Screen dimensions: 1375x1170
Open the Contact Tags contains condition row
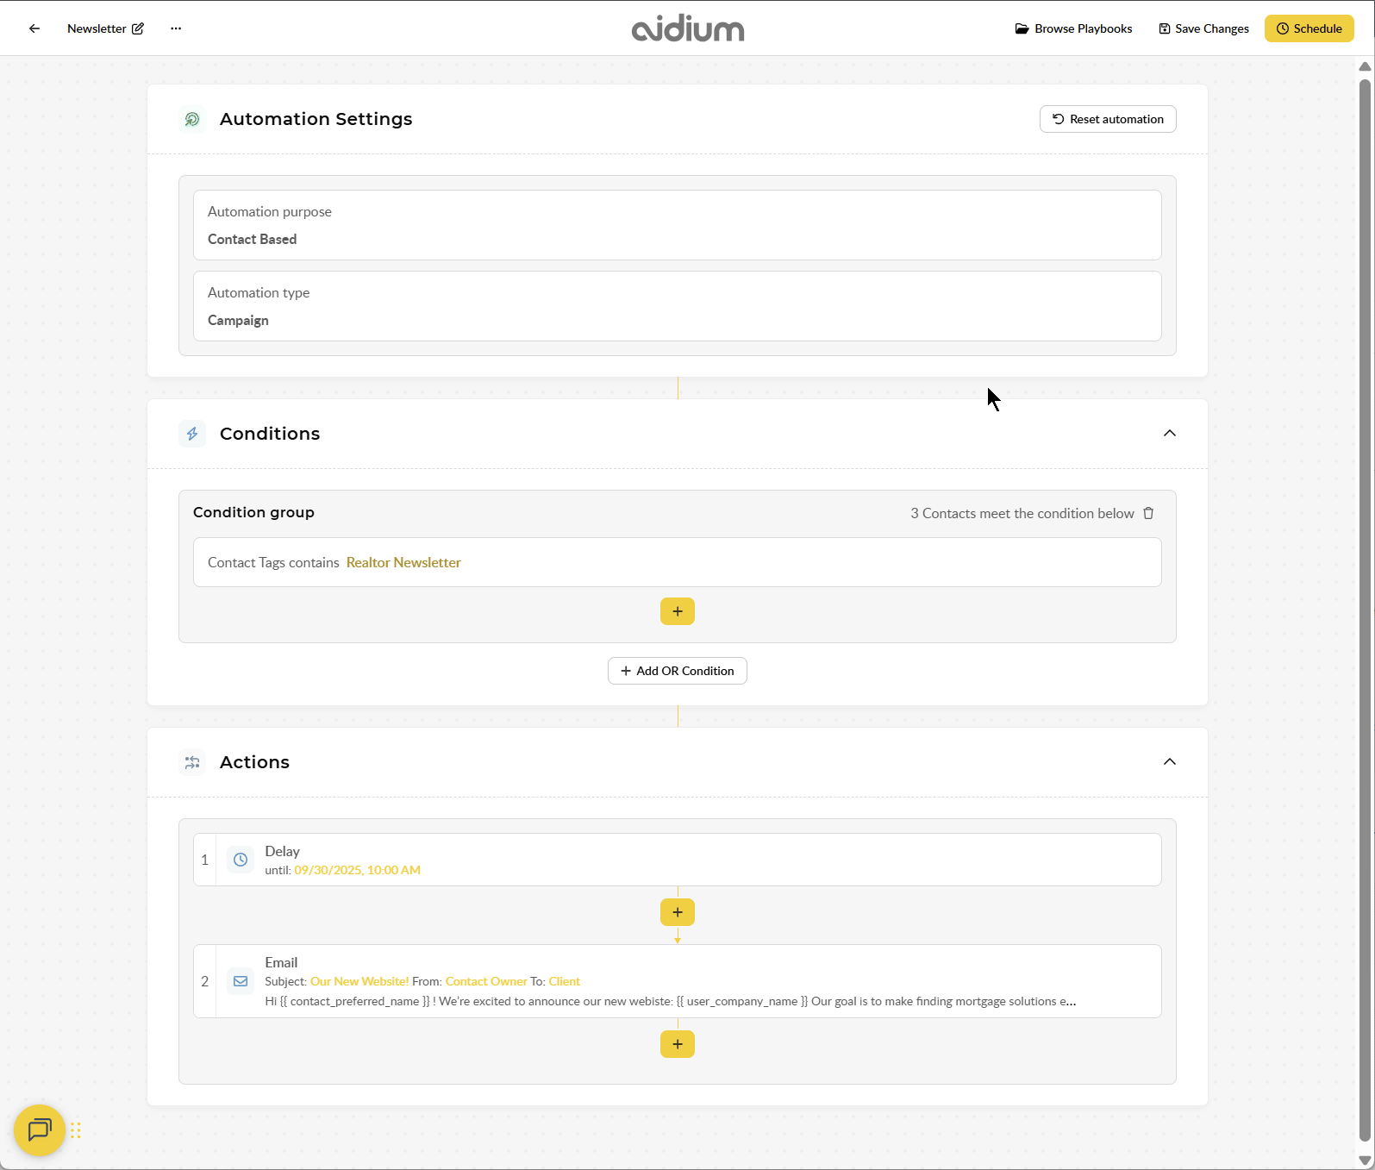[x=677, y=562]
